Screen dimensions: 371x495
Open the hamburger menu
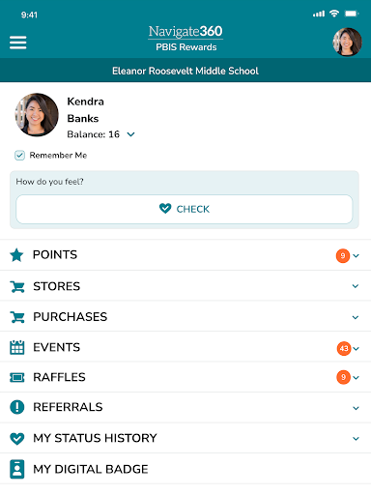pos(17,43)
